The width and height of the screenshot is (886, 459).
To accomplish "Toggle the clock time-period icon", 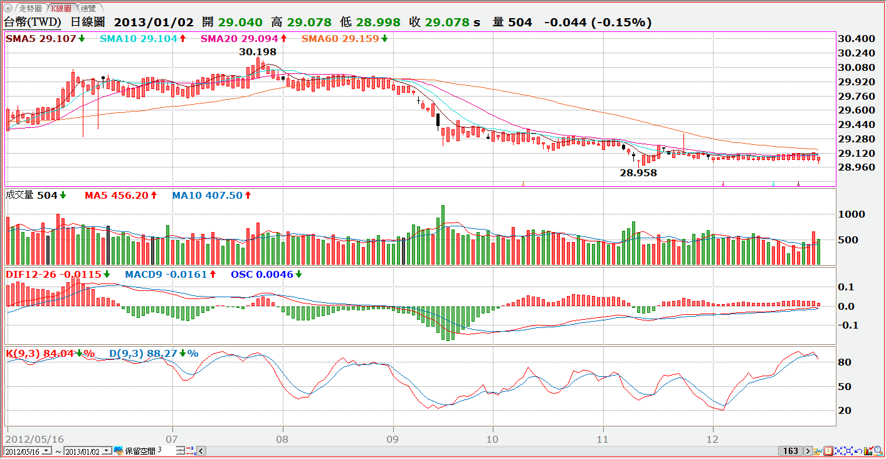I will pyautogui.click(x=828, y=451).
